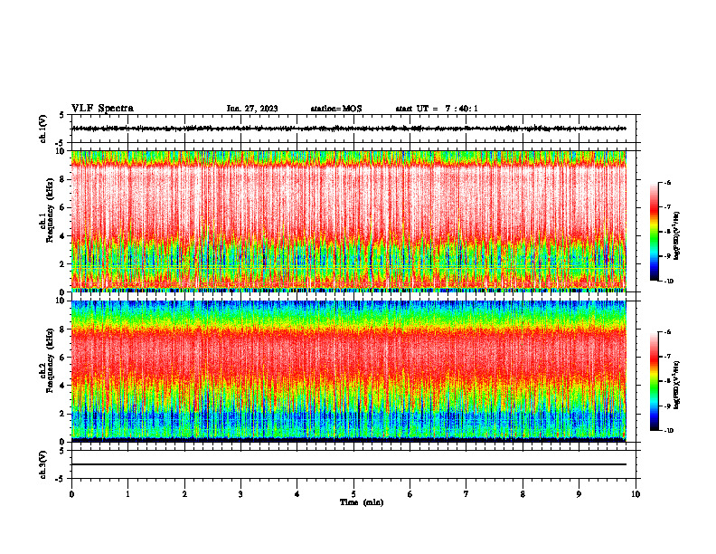The height and width of the screenshot is (554, 716).
Task: Click the '2' tick on ch.1 frequency axis
Action: tap(62, 264)
